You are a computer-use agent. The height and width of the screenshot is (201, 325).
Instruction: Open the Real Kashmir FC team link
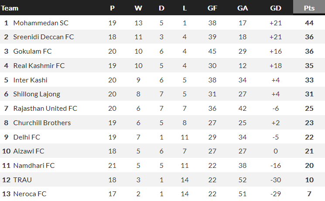point(39,65)
